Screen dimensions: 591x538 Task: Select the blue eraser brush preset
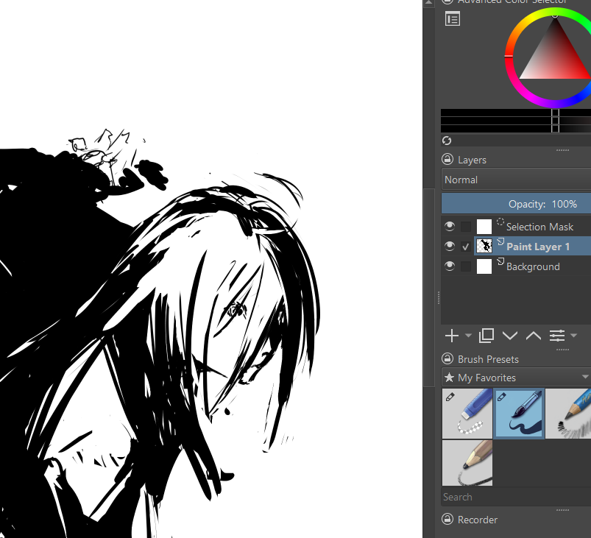[x=467, y=414]
